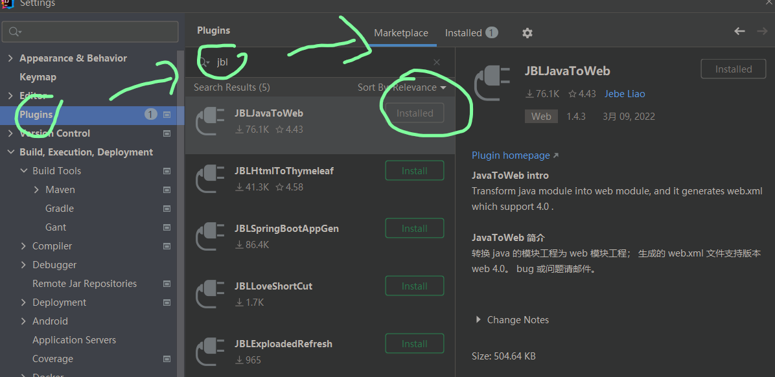The height and width of the screenshot is (377, 775).
Task: Click the JBLExplodedRefresh plugin icon
Action: 211,352
